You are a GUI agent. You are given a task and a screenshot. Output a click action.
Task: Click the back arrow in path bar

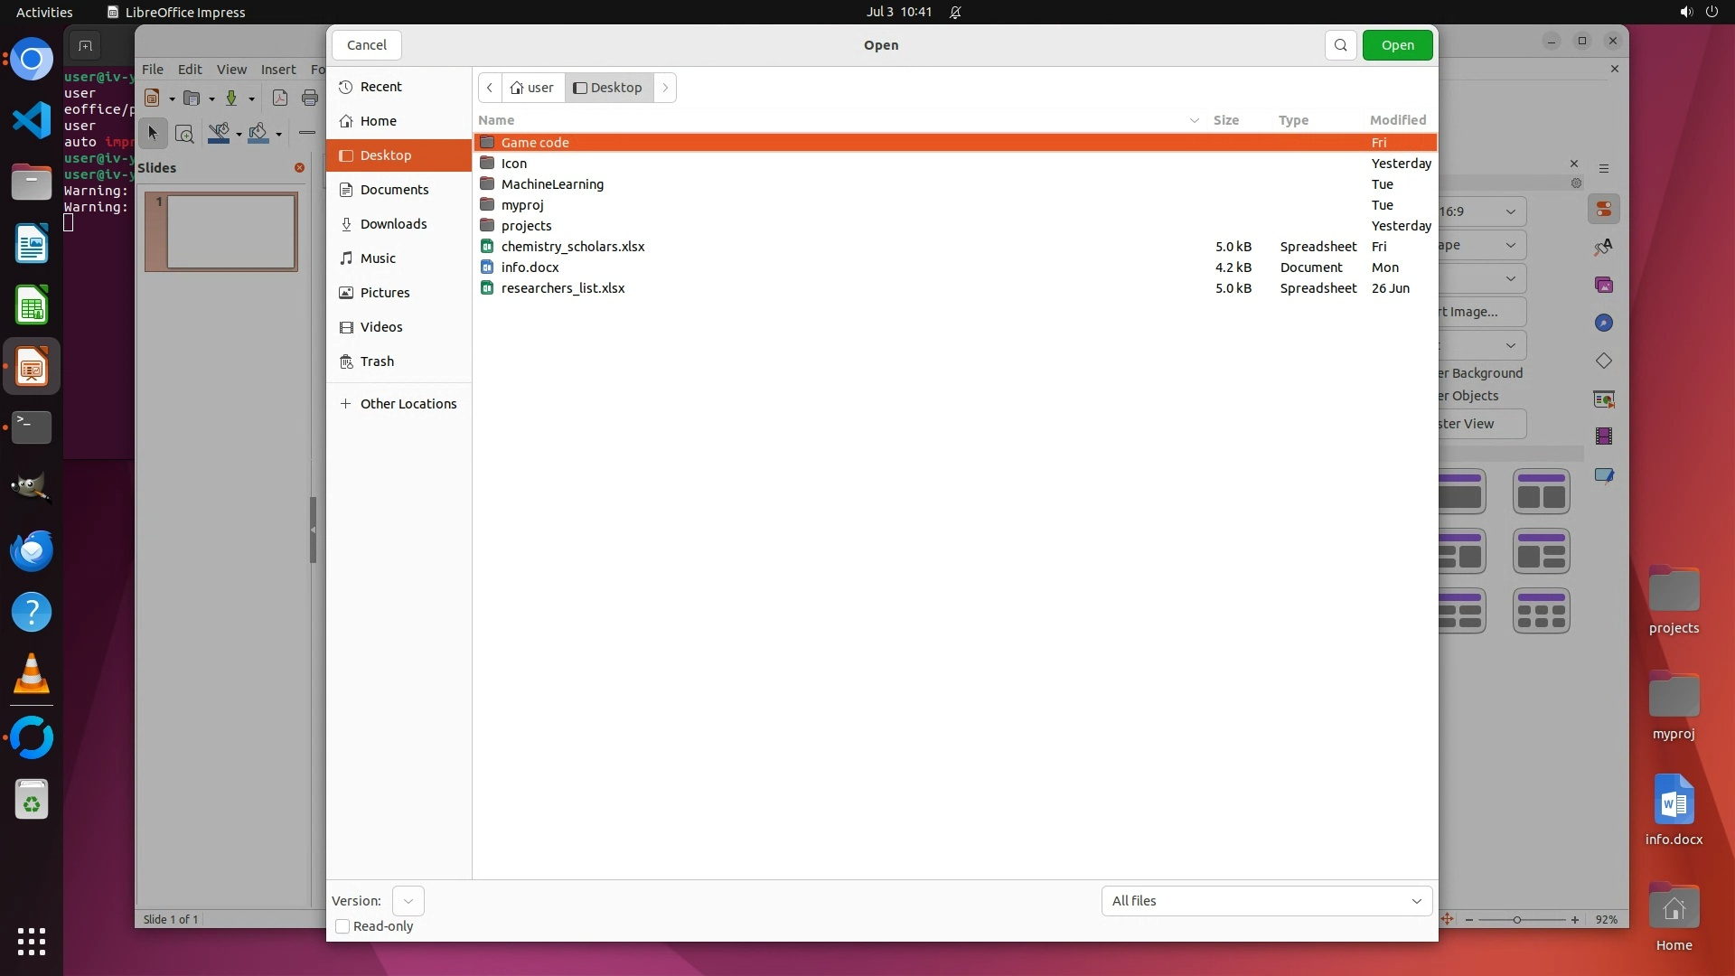[x=489, y=88]
